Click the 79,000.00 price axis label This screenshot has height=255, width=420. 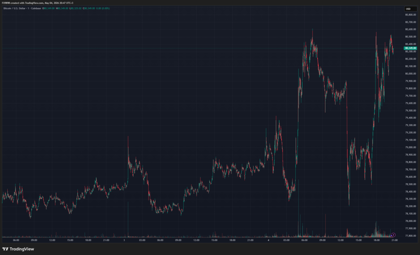tap(411, 147)
